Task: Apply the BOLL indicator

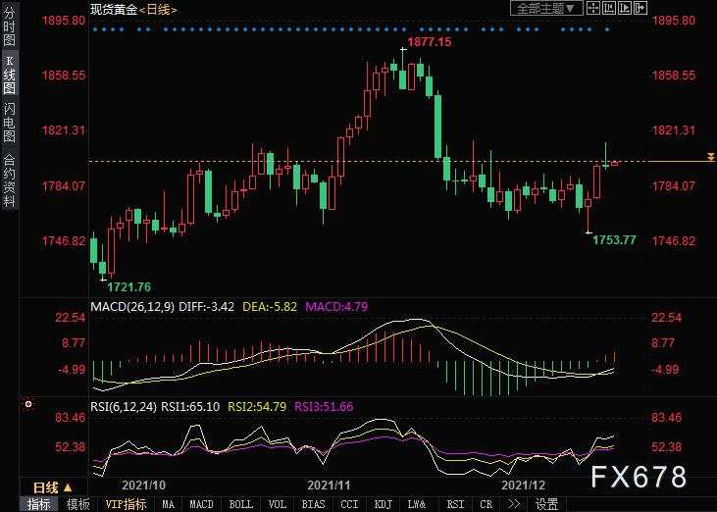Action: (241, 504)
